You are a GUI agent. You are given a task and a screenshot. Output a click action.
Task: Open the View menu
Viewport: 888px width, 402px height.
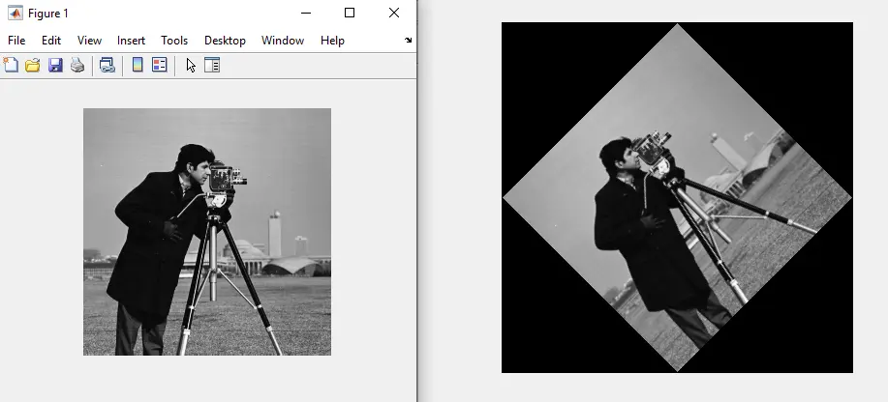point(89,41)
